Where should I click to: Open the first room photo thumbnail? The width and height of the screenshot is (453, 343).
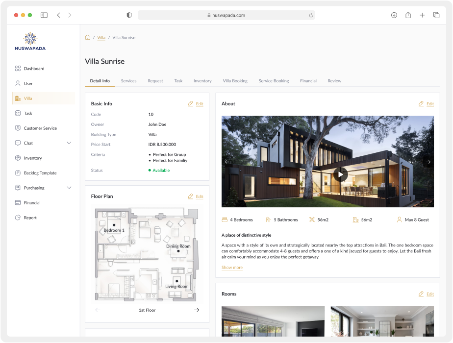coord(273,321)
